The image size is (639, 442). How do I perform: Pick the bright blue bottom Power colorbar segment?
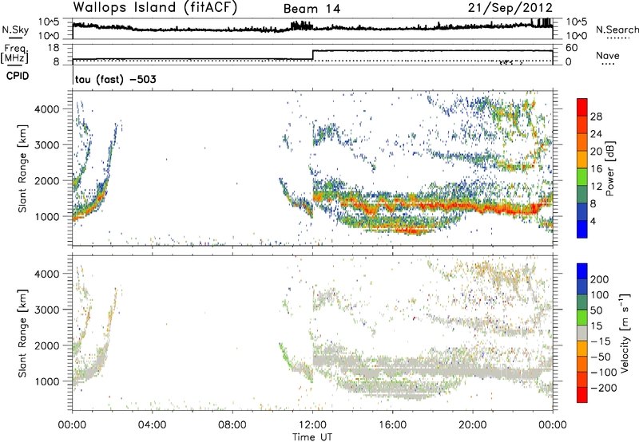582,229
